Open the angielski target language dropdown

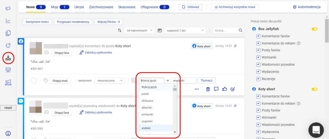pos(183,80)
